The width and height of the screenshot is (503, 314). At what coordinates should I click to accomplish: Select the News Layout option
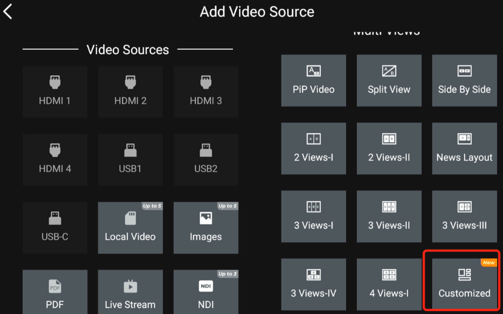click(464, 148)
